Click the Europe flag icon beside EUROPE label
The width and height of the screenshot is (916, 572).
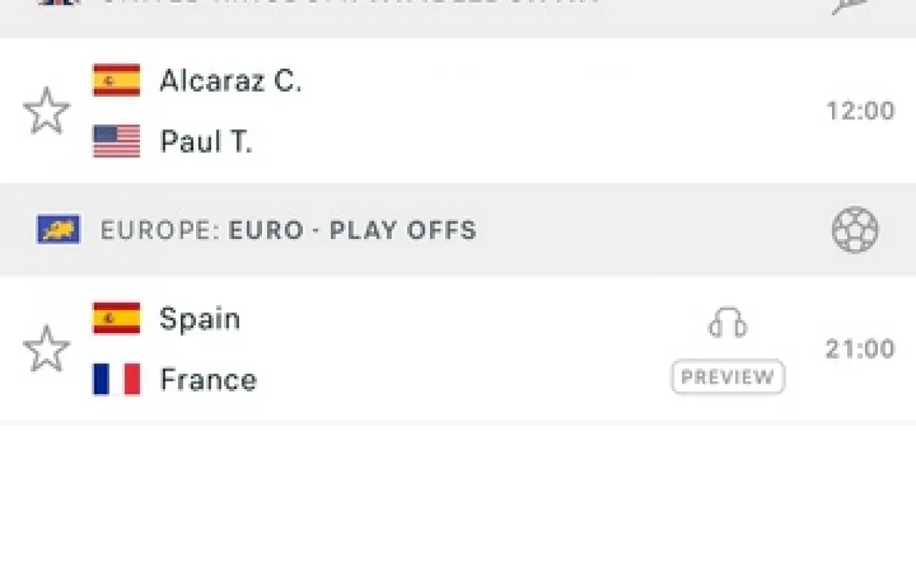(58, 230)
